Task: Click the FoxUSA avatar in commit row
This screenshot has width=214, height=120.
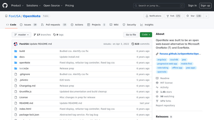Action: click(x=16, y=44)
